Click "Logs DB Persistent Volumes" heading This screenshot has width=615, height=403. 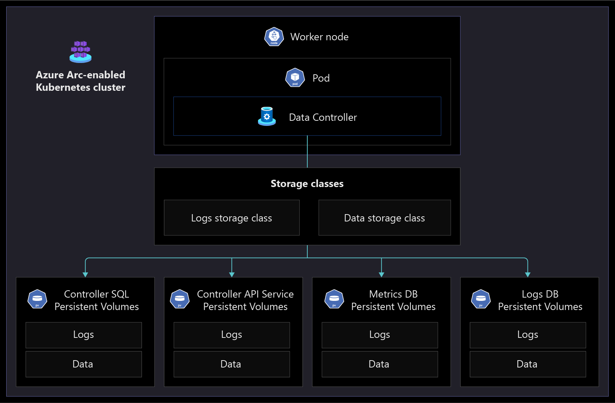click(540, 300)
